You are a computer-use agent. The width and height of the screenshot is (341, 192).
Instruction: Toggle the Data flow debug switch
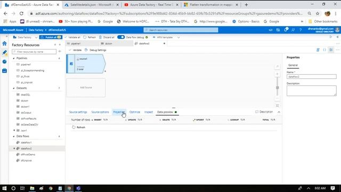pos(121,37)
